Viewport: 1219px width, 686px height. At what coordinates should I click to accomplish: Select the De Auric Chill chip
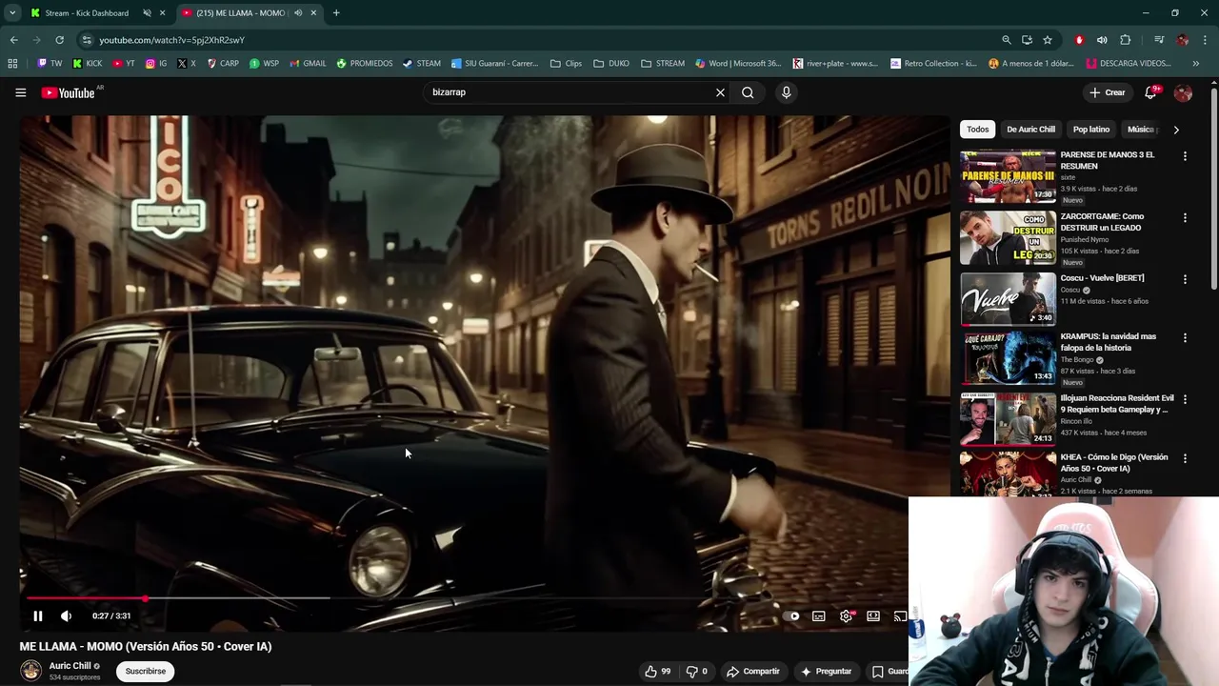(x=1030, y=129)
